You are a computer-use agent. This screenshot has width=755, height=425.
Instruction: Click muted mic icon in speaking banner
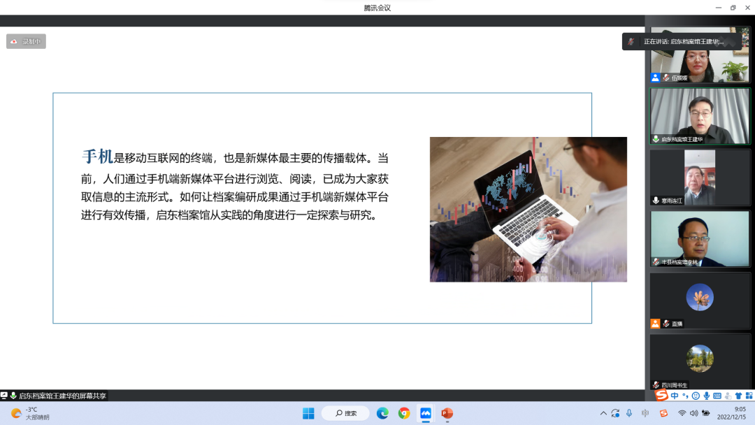pos(631,41)
